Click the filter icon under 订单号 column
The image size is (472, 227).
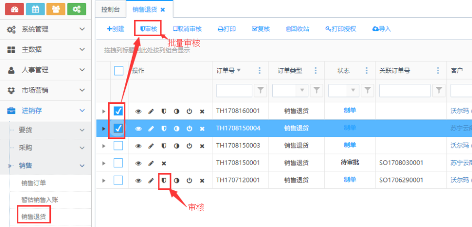click(260, 91)
